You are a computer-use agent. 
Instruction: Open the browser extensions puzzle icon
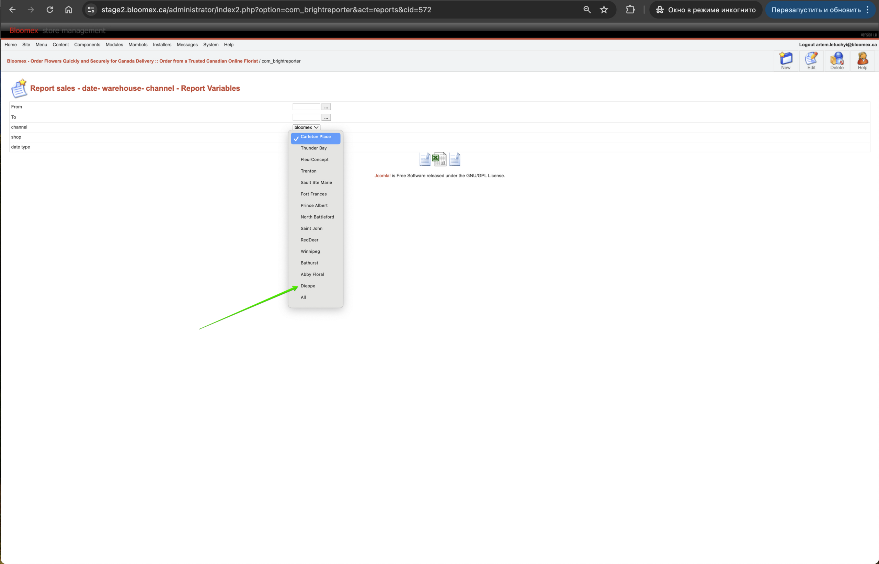point(630,10)
